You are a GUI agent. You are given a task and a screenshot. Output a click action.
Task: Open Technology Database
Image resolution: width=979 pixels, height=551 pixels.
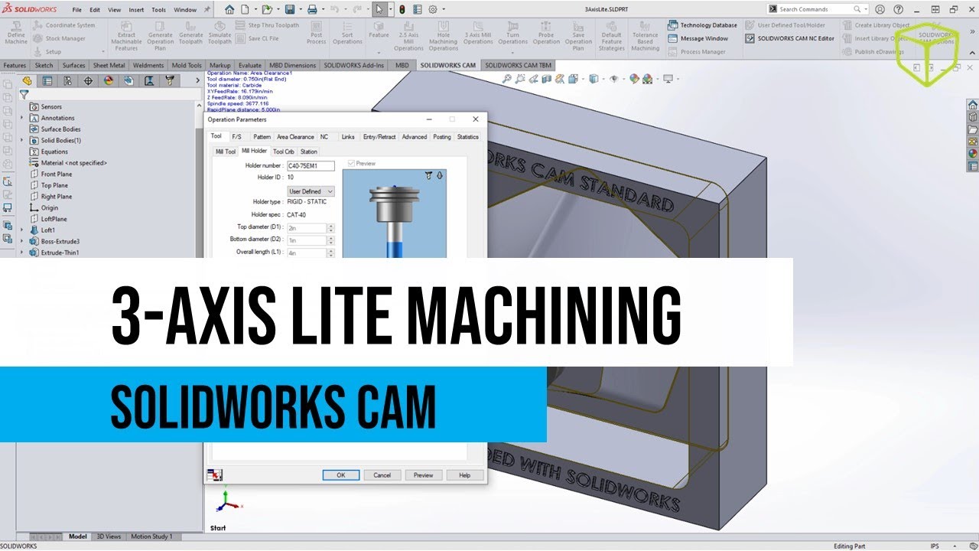tap(702, 25)
